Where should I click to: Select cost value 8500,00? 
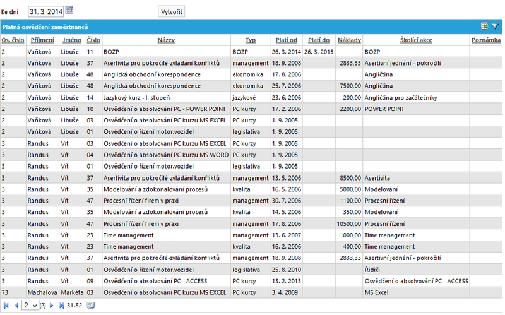350,178
